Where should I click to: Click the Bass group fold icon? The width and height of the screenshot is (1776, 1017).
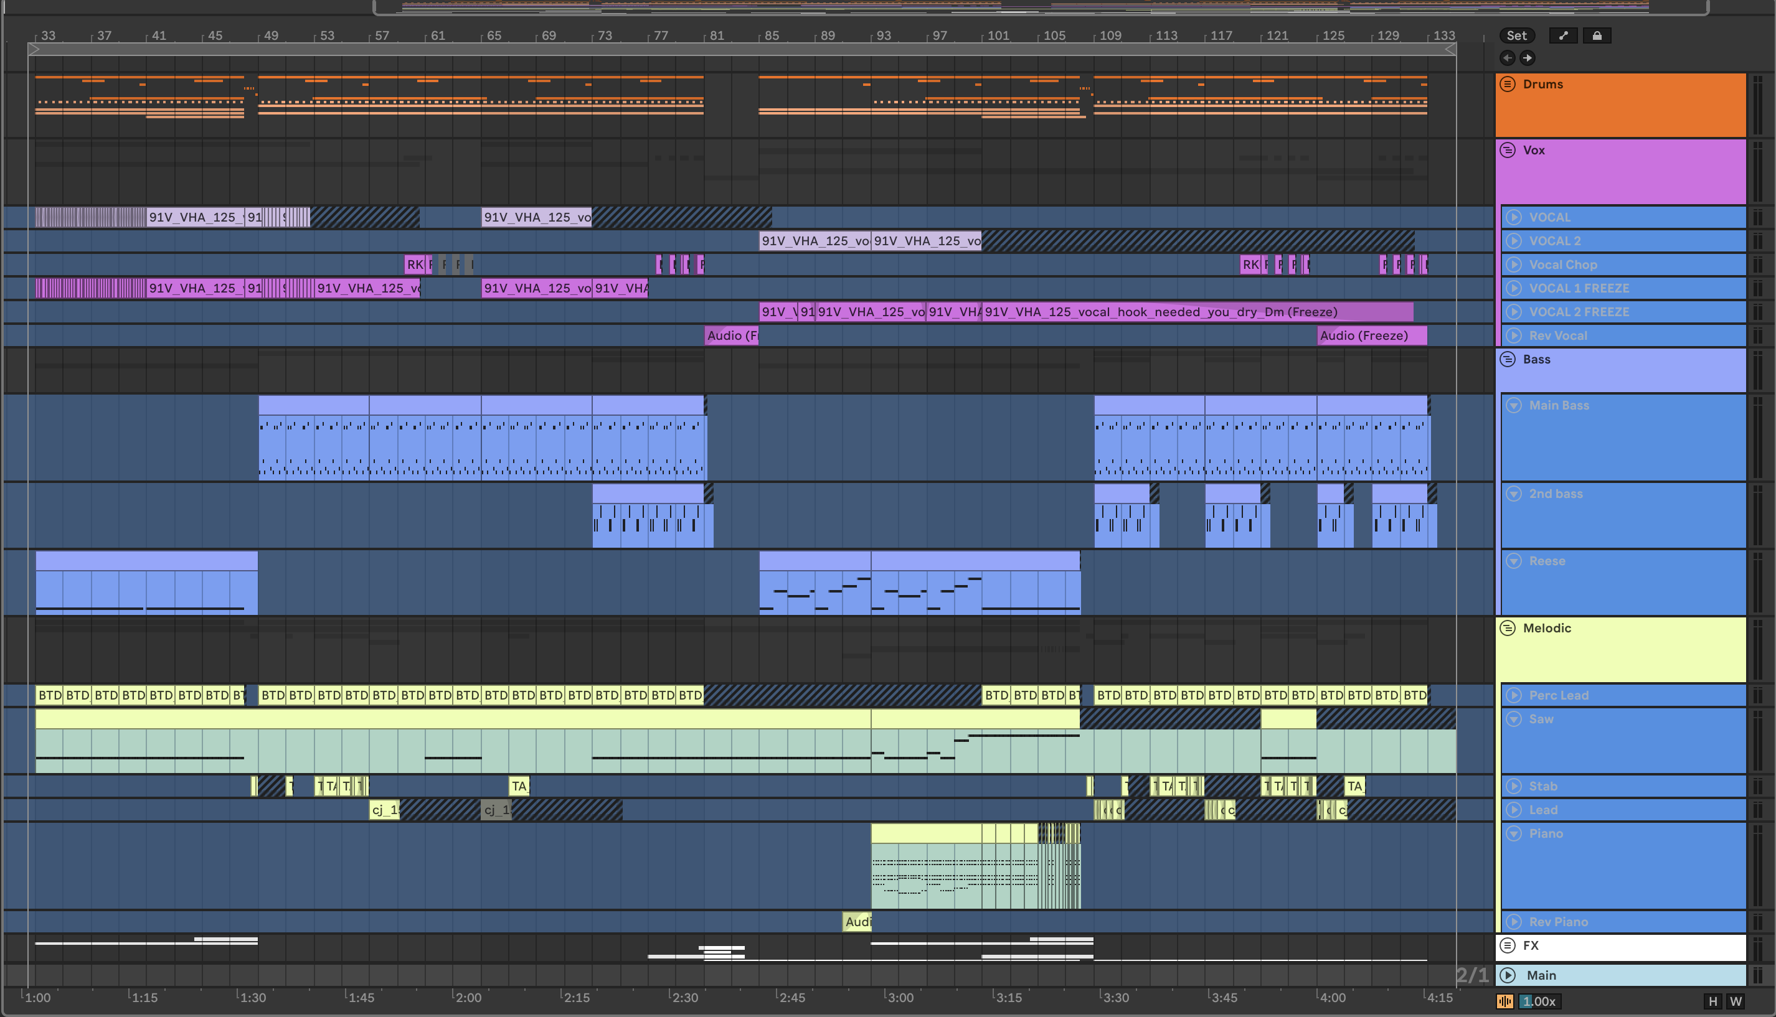click(x=1508, y=359)
